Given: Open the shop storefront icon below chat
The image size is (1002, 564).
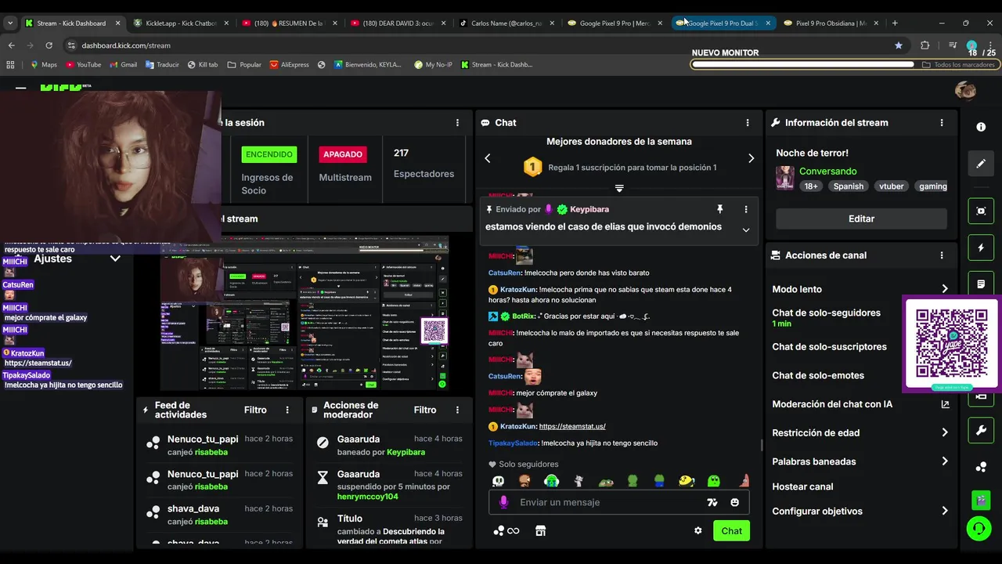Looking at the screenshot, I should pyautogui.click(x=539, y=530).
